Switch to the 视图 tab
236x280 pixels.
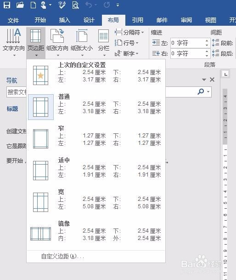211,20
